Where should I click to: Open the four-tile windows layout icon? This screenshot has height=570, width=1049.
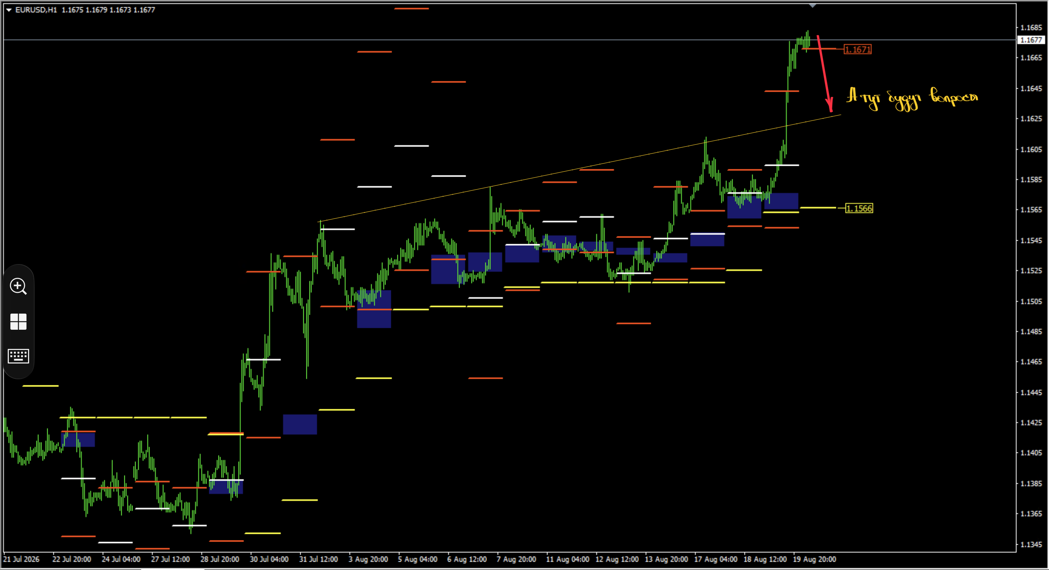click(x=18, y=322)
